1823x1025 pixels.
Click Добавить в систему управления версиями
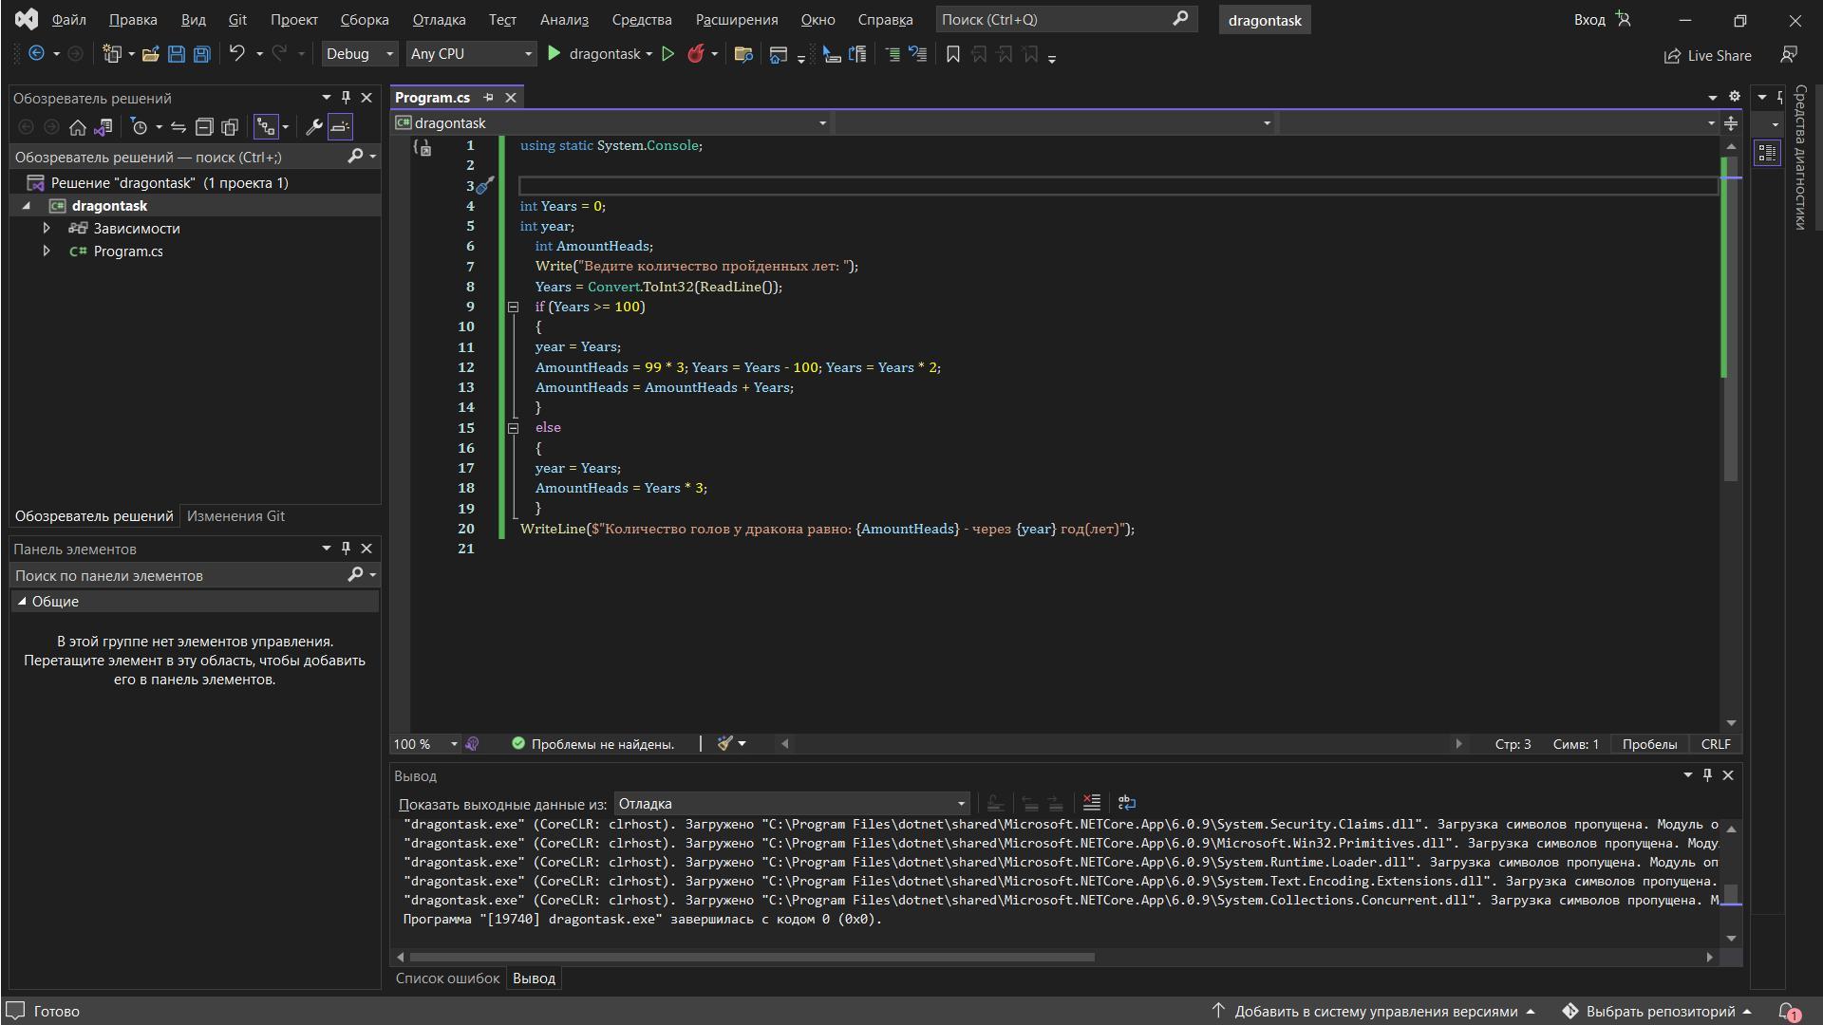(1375, 1011)
